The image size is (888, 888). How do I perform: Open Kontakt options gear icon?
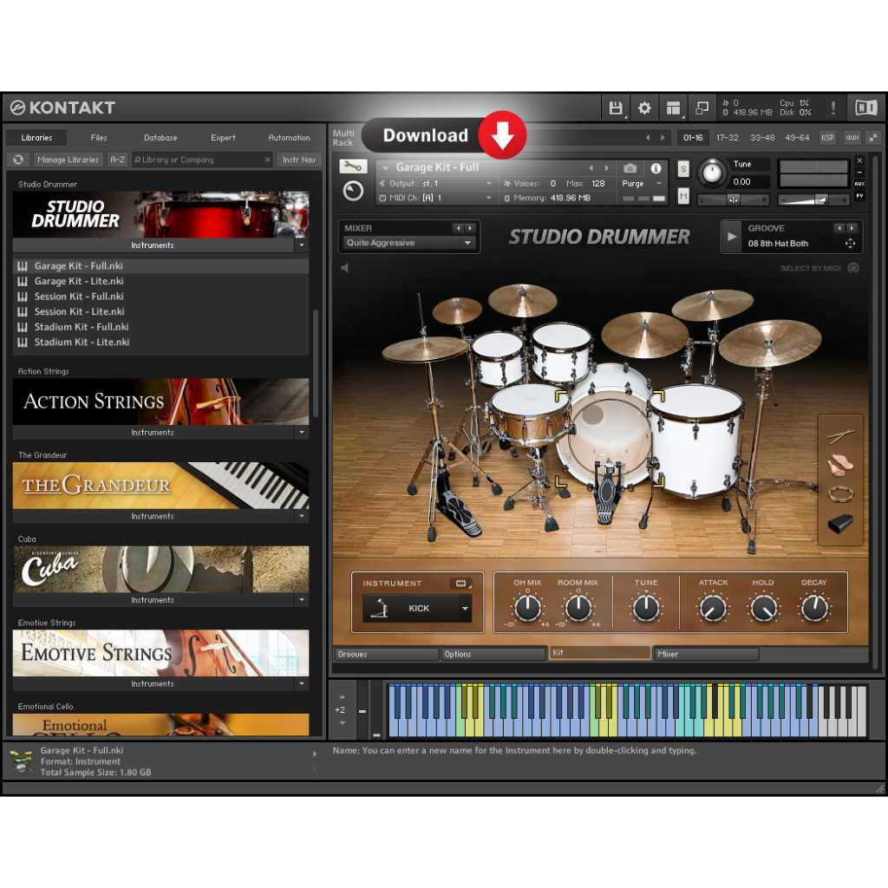(x=644, y=108)
